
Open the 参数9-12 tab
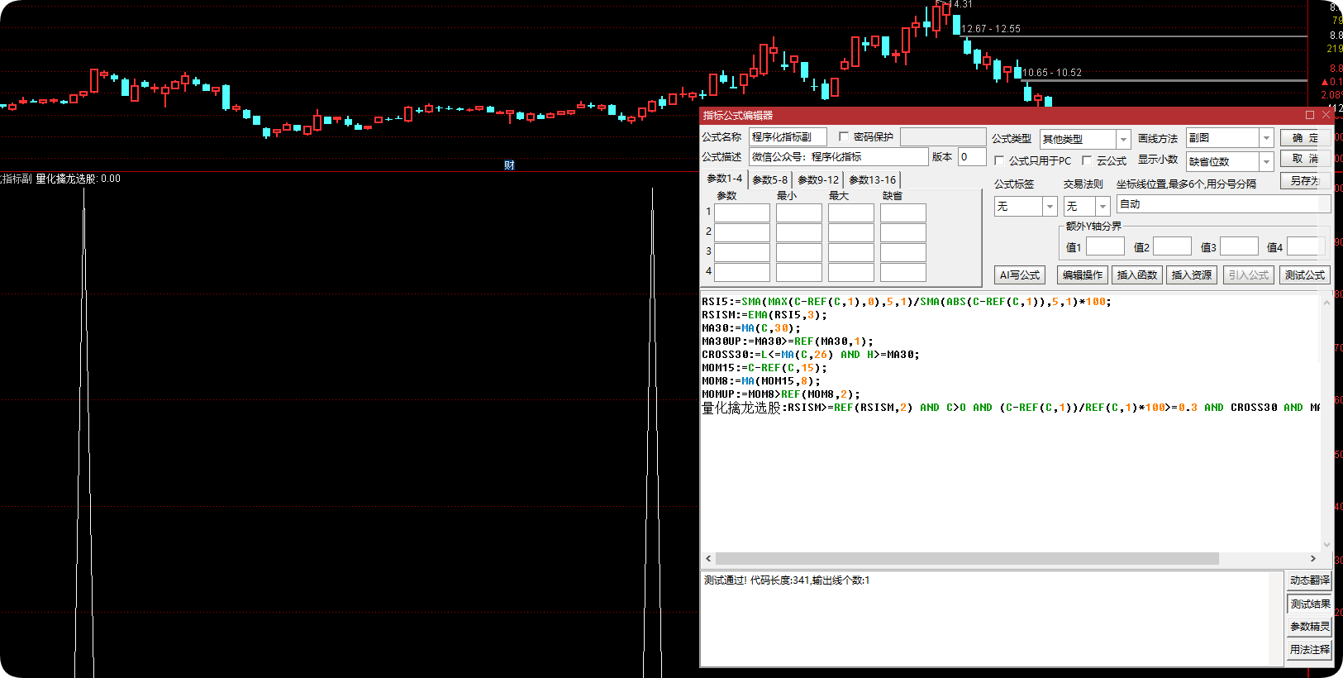[818, 179]
